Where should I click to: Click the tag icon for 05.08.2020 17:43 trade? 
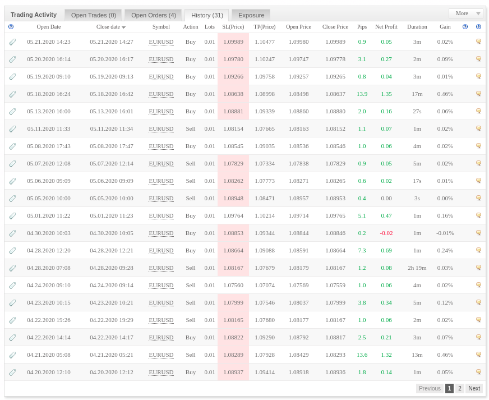(12, 146)
